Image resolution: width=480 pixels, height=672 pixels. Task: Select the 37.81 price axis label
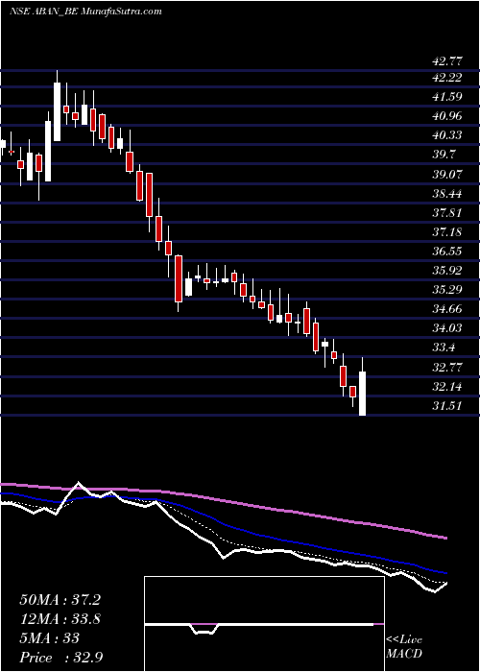[447, 212]
